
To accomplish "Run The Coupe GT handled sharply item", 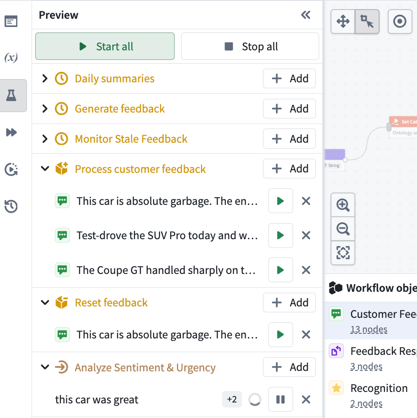I will point(281,270).
